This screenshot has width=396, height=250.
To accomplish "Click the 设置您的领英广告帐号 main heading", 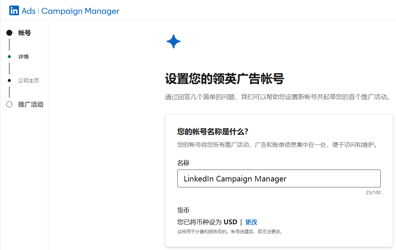I will tap(224, 79).
